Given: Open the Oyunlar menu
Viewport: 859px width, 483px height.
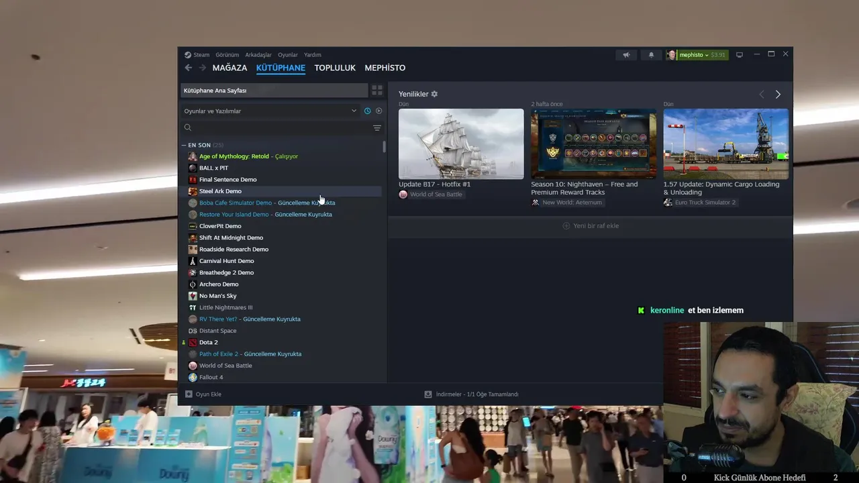Looking at the screenshot, I should click(x=288, y=55).
